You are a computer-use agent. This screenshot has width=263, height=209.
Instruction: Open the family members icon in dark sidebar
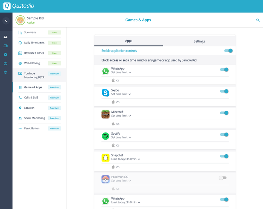(6, 37)
